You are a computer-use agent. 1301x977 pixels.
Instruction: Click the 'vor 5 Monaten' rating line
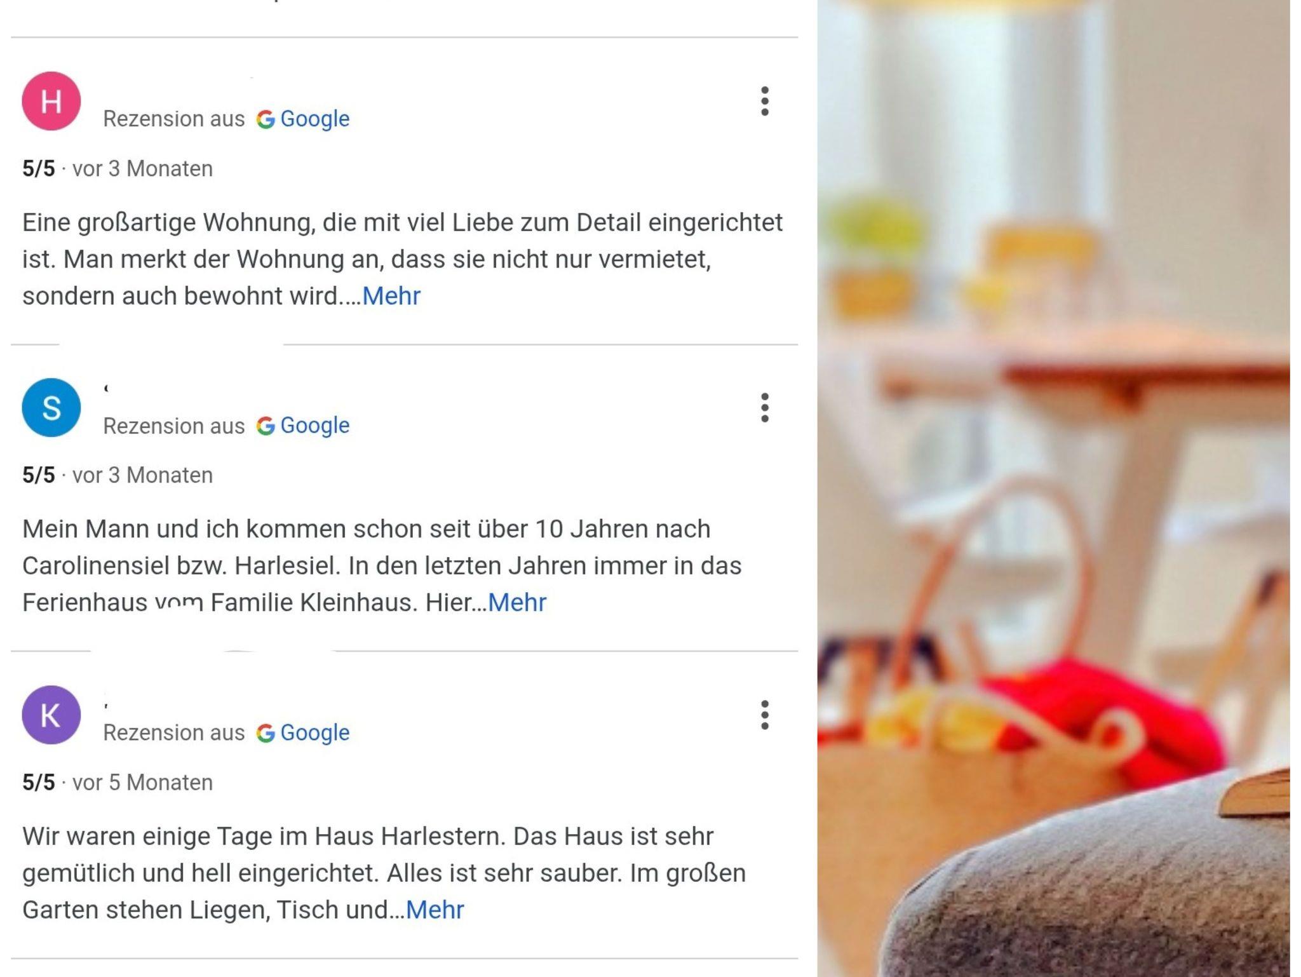click(x=118, y=783)
